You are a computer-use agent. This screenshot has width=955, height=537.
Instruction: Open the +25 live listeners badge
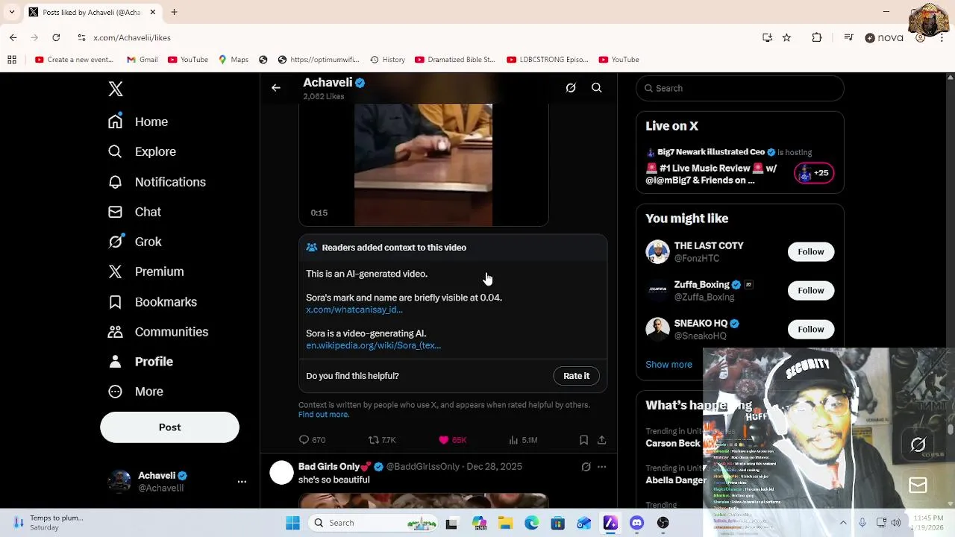(x=814, y=173)
